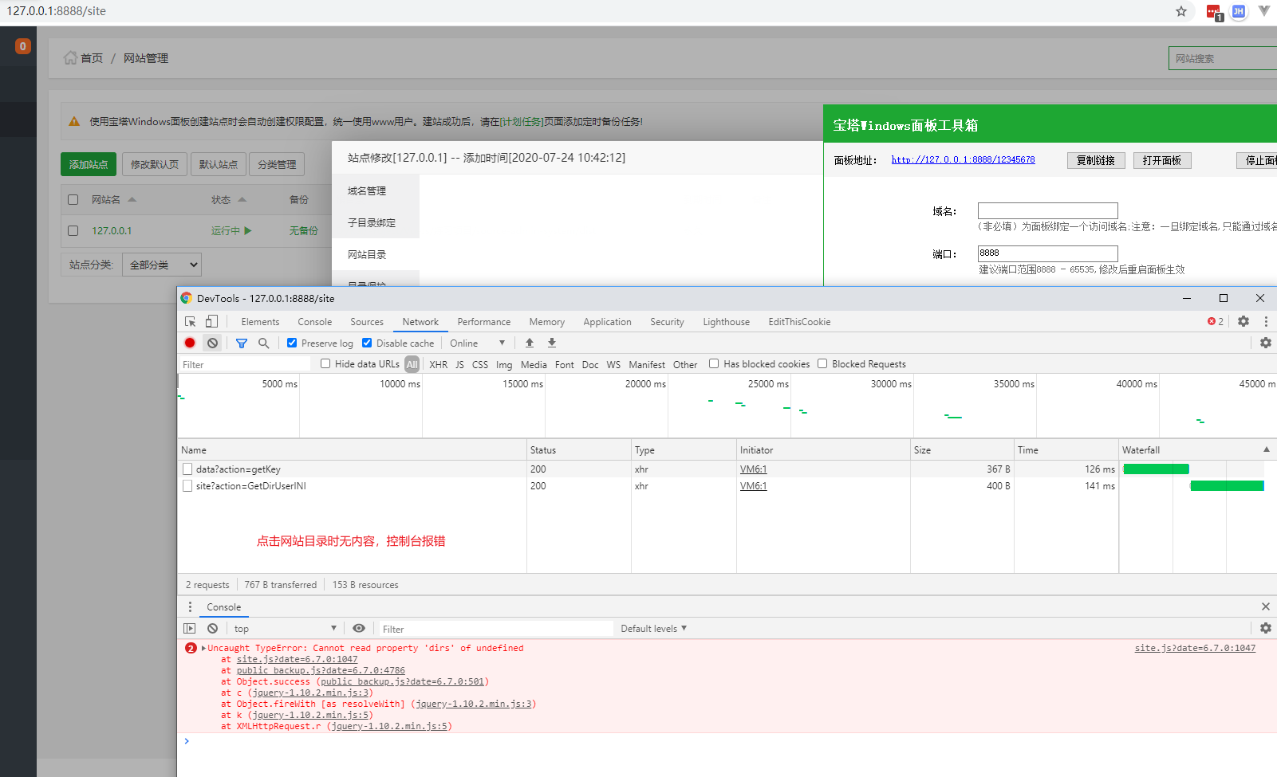Open DevTools main settings gear

1243,321
